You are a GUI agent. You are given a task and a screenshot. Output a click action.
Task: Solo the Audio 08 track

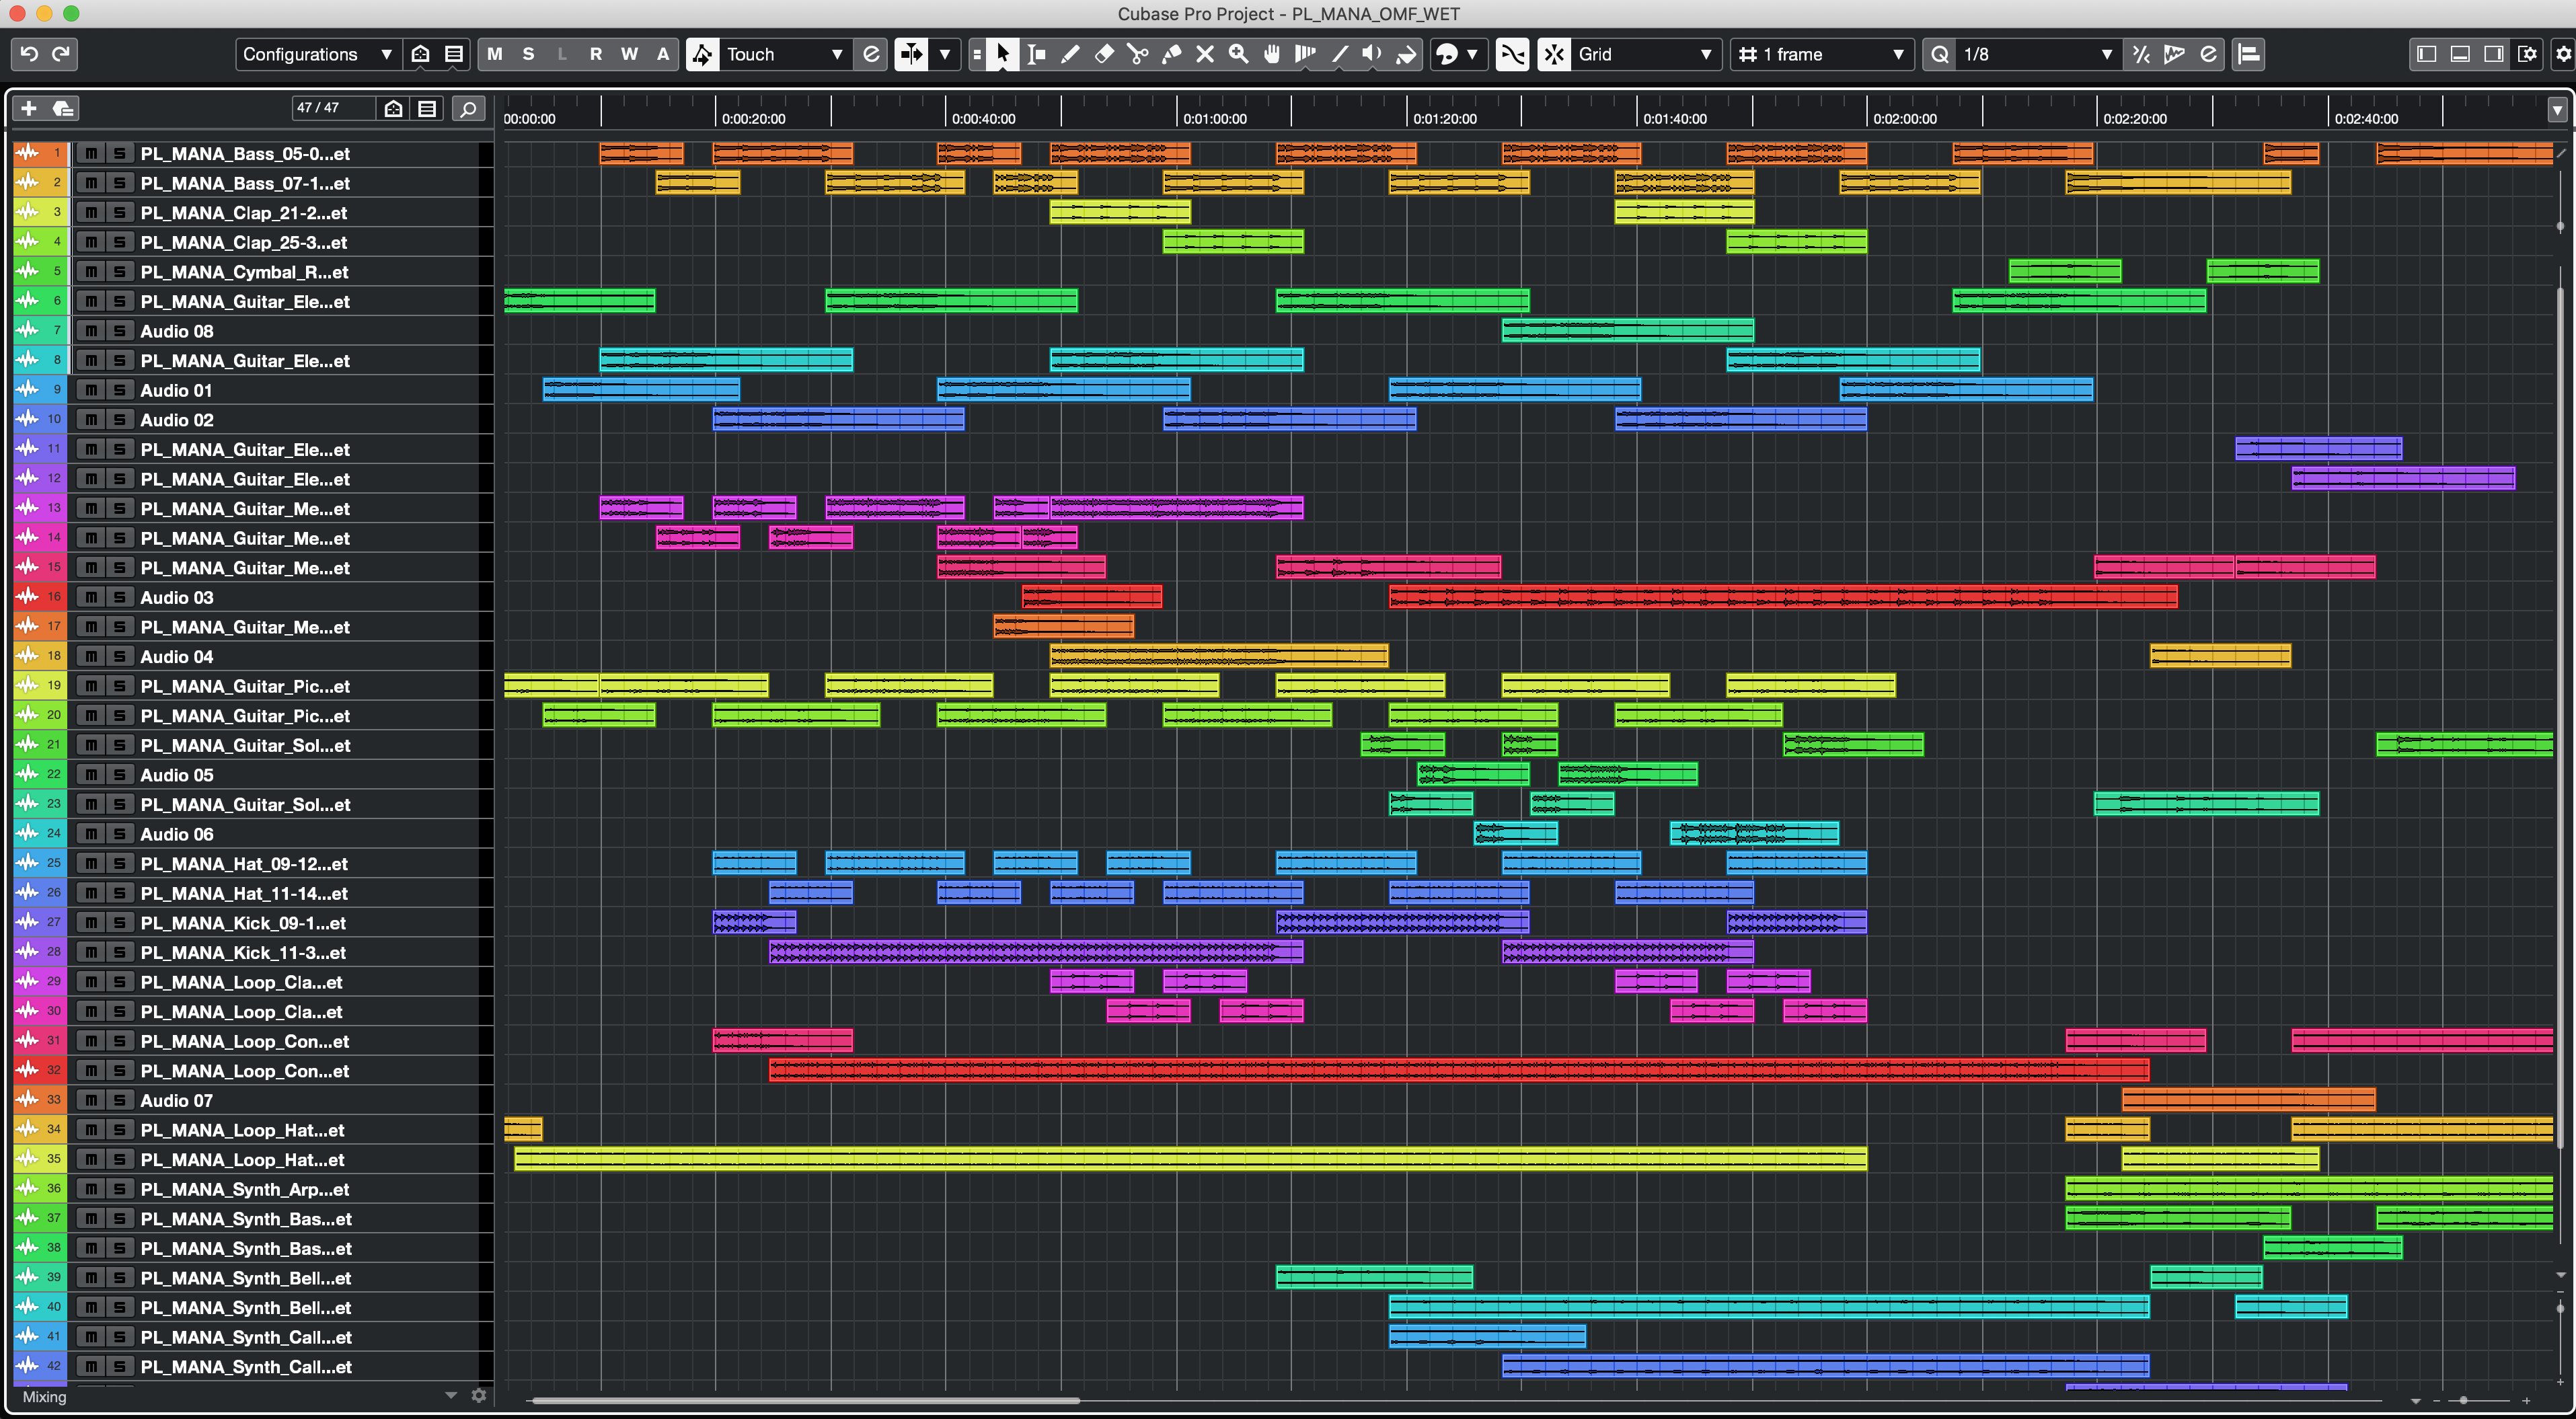[119, 331]
